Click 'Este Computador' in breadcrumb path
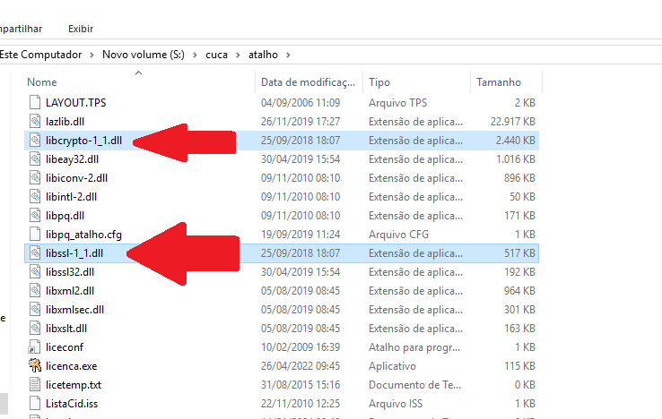 point(40,55)
